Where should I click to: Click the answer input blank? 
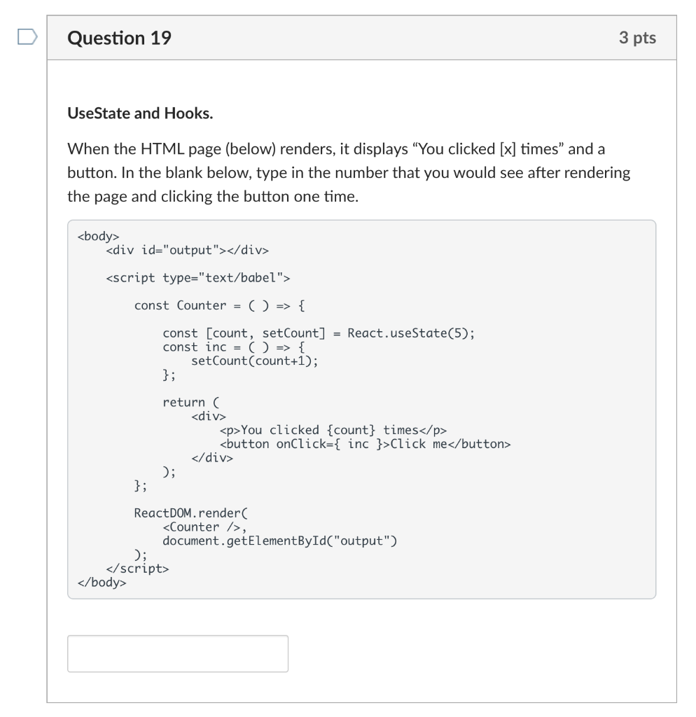[x=177, y=653]
